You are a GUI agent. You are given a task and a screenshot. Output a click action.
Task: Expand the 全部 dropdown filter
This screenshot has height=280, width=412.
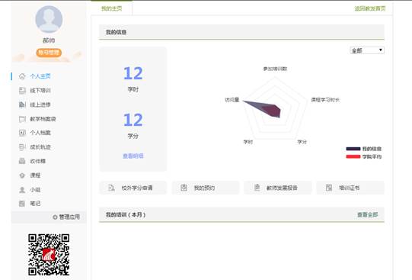pyautogui.click(x=367, y=50)
